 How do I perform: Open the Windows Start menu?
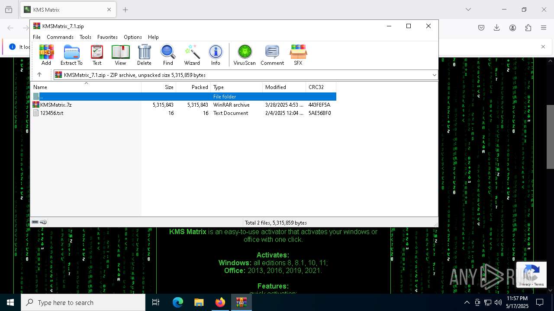tap(10, 302)
